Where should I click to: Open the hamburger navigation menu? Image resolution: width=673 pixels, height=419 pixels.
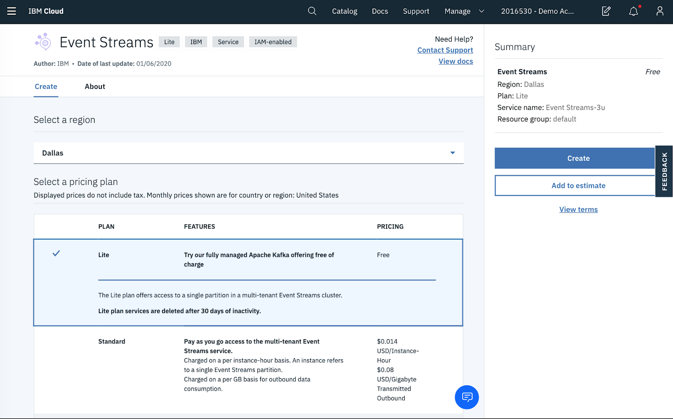(x=11, y=11)
